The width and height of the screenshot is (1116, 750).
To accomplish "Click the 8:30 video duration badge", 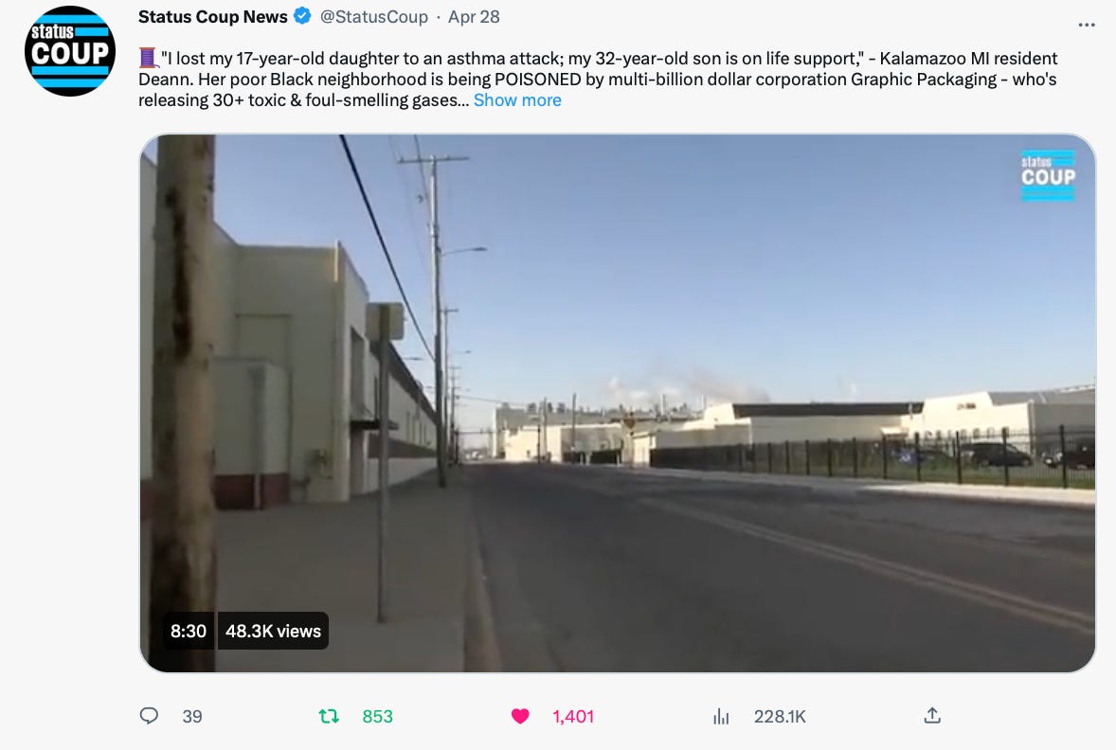I will 188,631.
